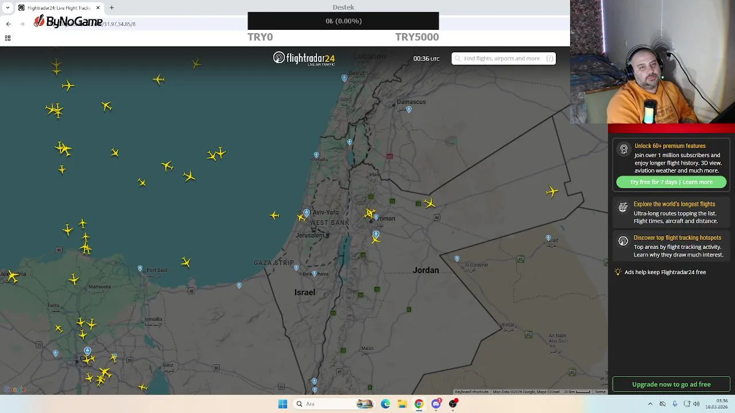Click the lightbulb icon beside ads notice
The width and height of the screenshot is (735, 413).
click(x=618, y=272)
